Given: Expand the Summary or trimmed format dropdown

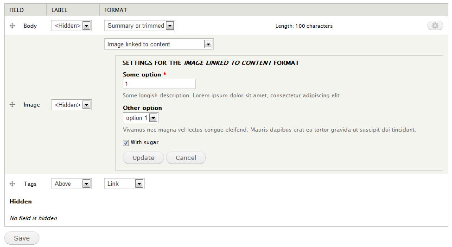Looking at the screenshot, I should point(140,26).
